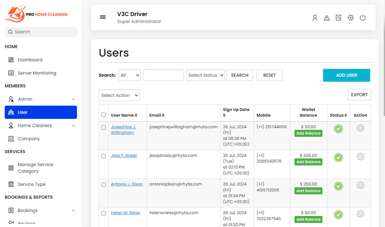
Task: Click the ADD USER button
Action: click(x=346, y=75)
